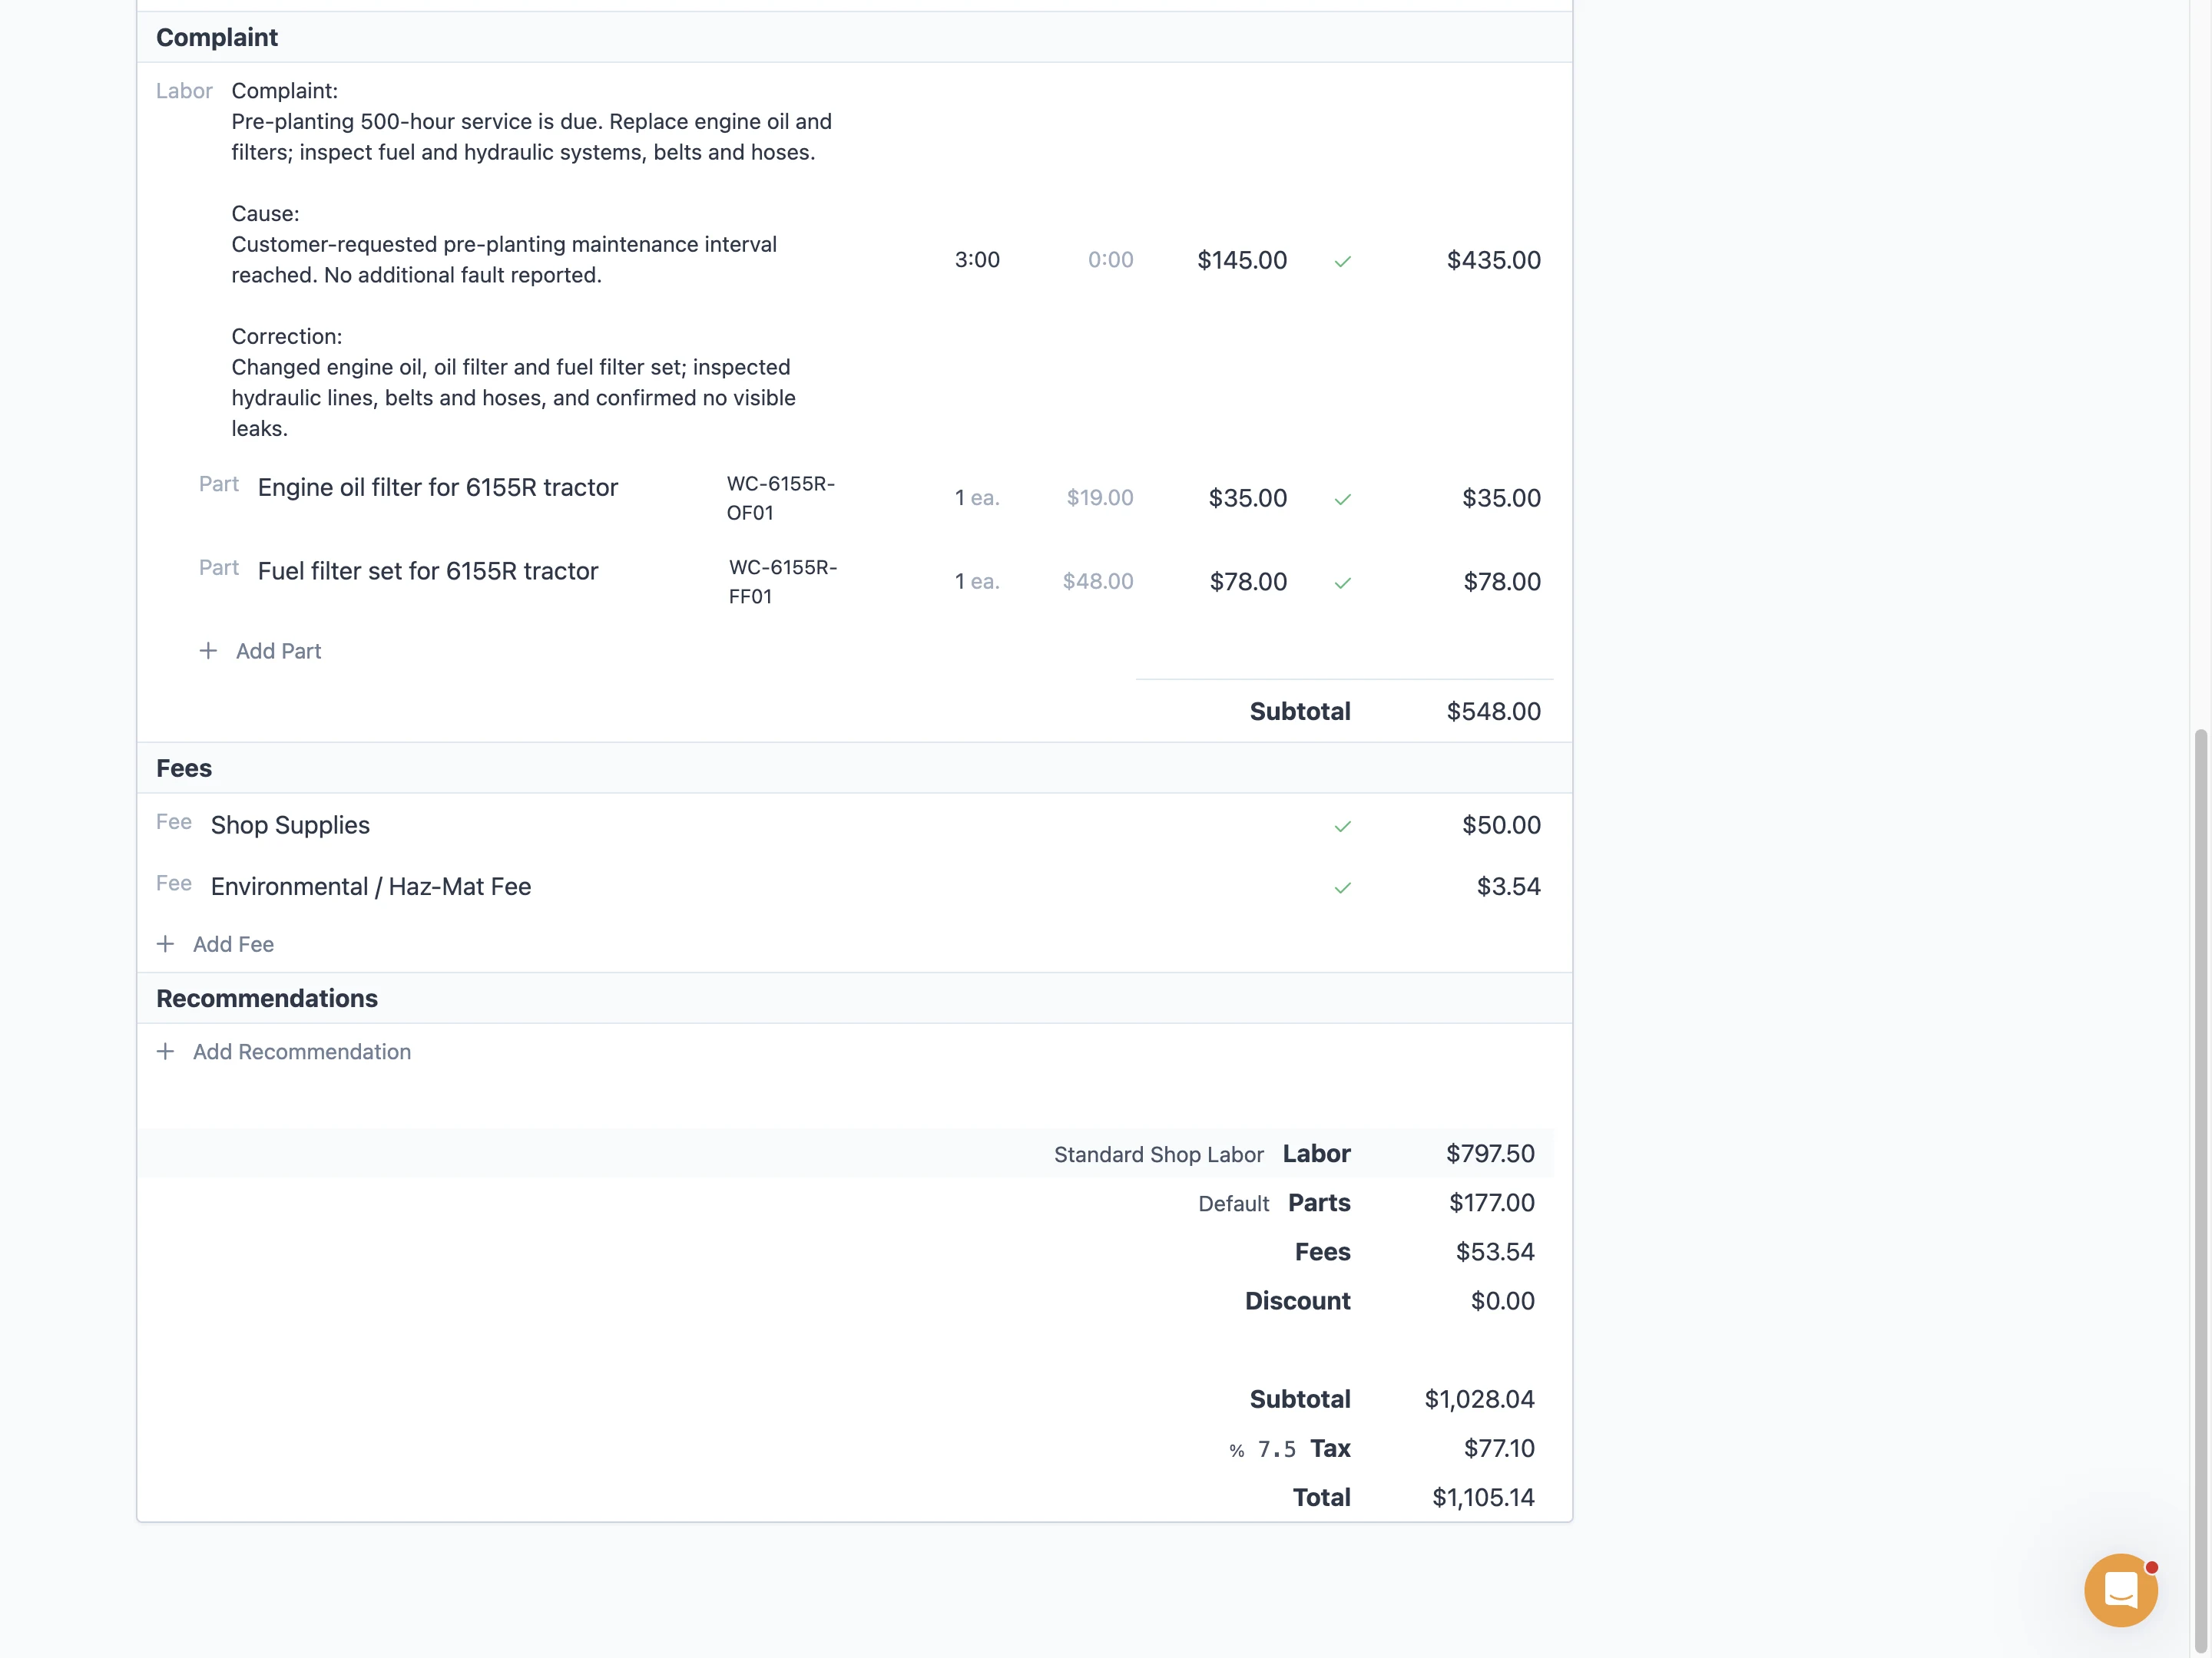Toggle the Shop Supplies fee checkmark
This screenshot has width=2212, height=1658.
1342,825
